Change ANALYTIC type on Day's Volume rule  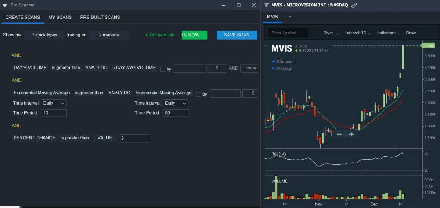pos(96,68)
